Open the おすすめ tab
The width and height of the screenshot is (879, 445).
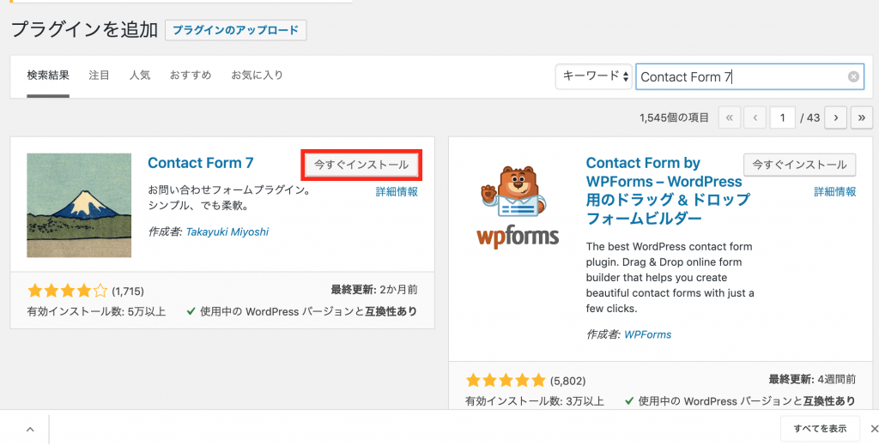191,75
